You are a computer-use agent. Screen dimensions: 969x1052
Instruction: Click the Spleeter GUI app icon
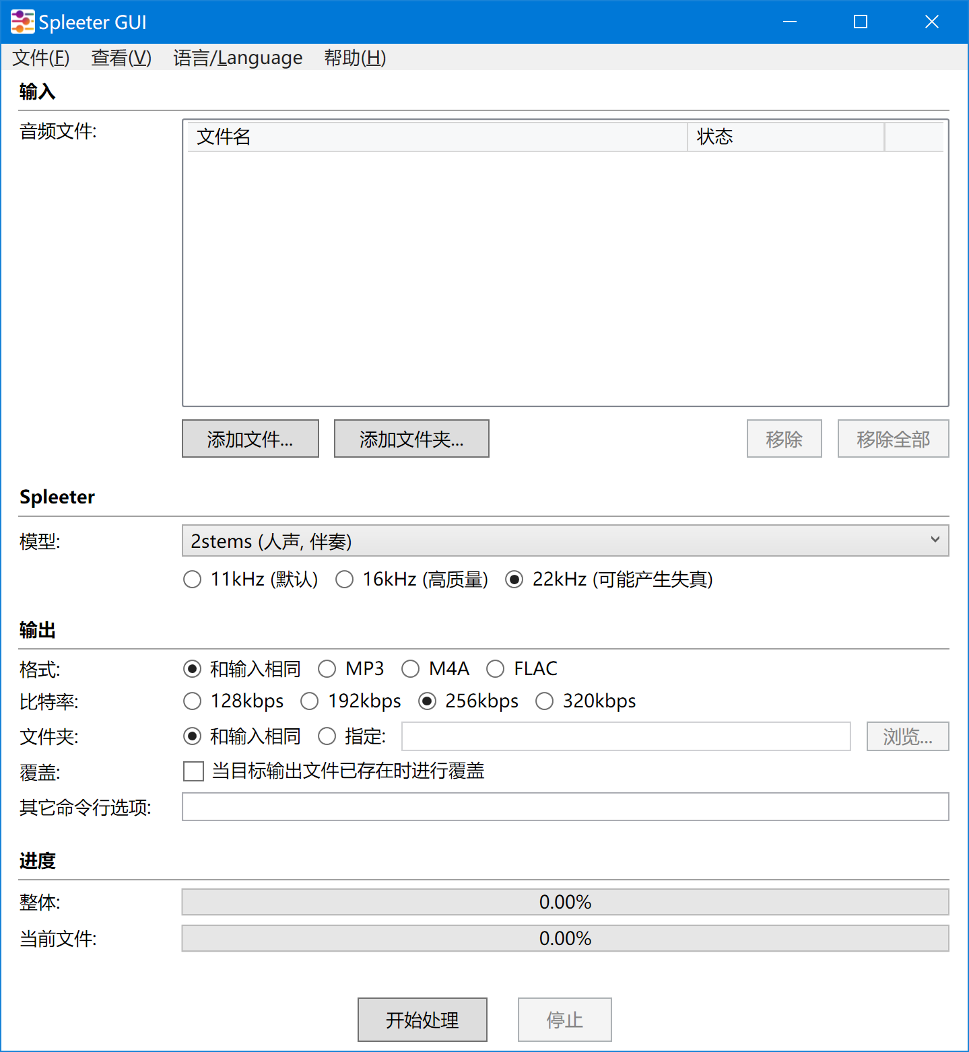point(22,22)
